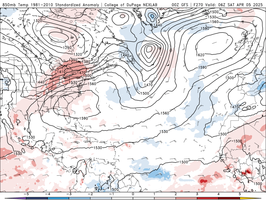This screenshot has height=200, width=266.
Task: Select the 1290 contour label
Action: [x=67, y=48]
